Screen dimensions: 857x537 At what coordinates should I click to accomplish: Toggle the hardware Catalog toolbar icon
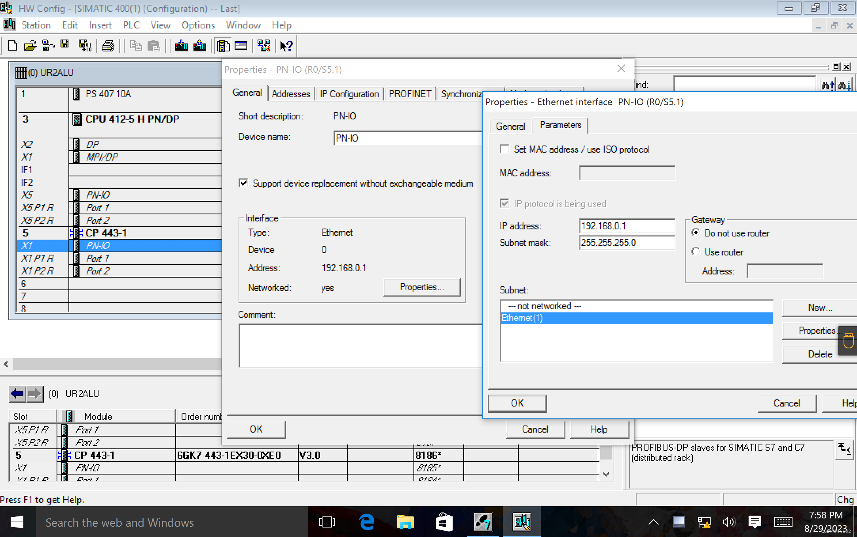point(224,46)
